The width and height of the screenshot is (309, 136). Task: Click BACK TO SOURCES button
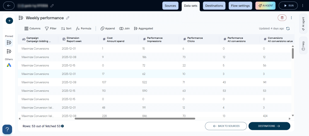[226, 126]
